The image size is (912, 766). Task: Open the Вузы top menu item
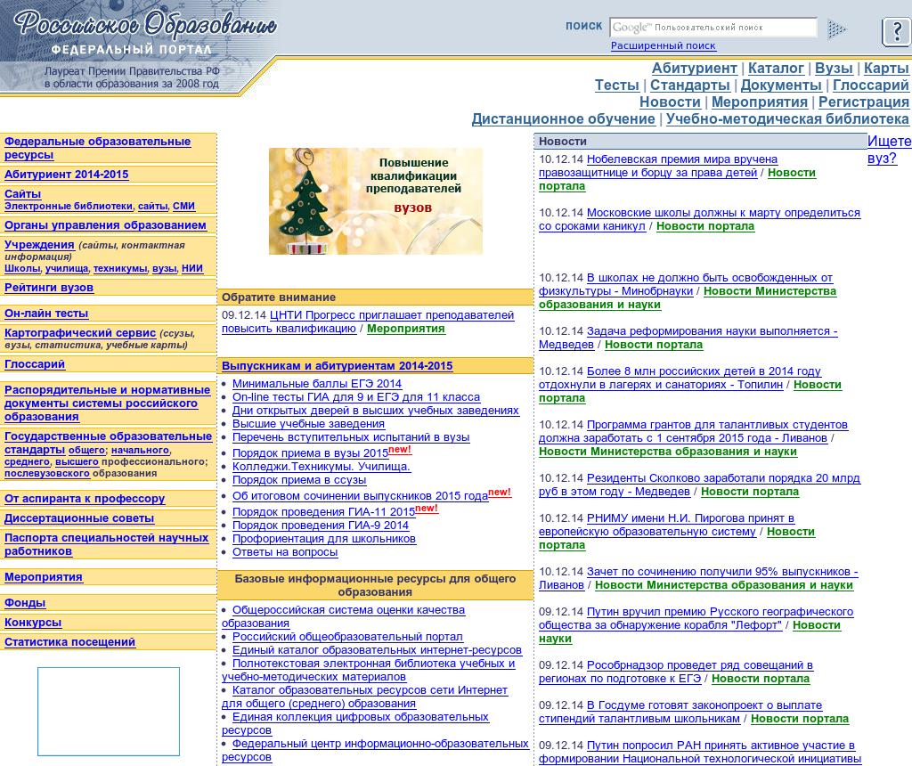click(x=834, y=68)
